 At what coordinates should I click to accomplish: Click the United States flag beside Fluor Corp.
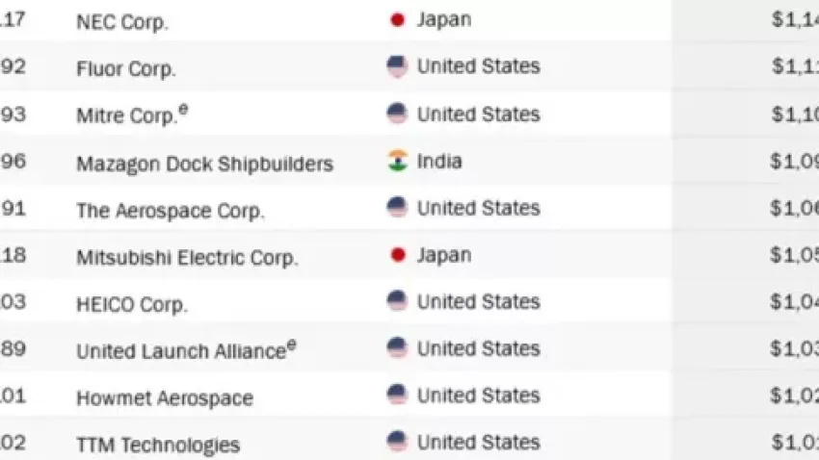[x=397, y=66]
